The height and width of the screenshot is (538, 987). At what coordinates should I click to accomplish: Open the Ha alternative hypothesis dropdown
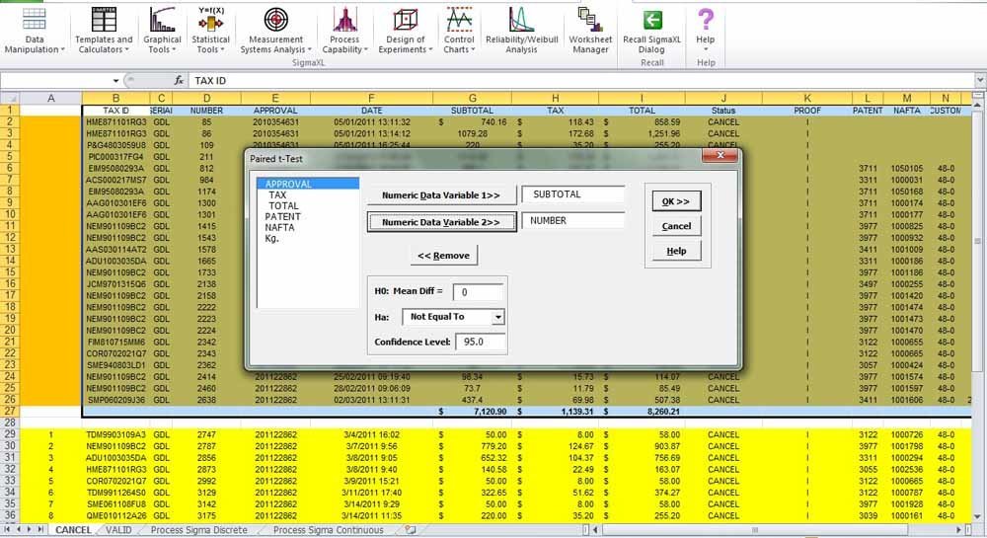[497, 317]
